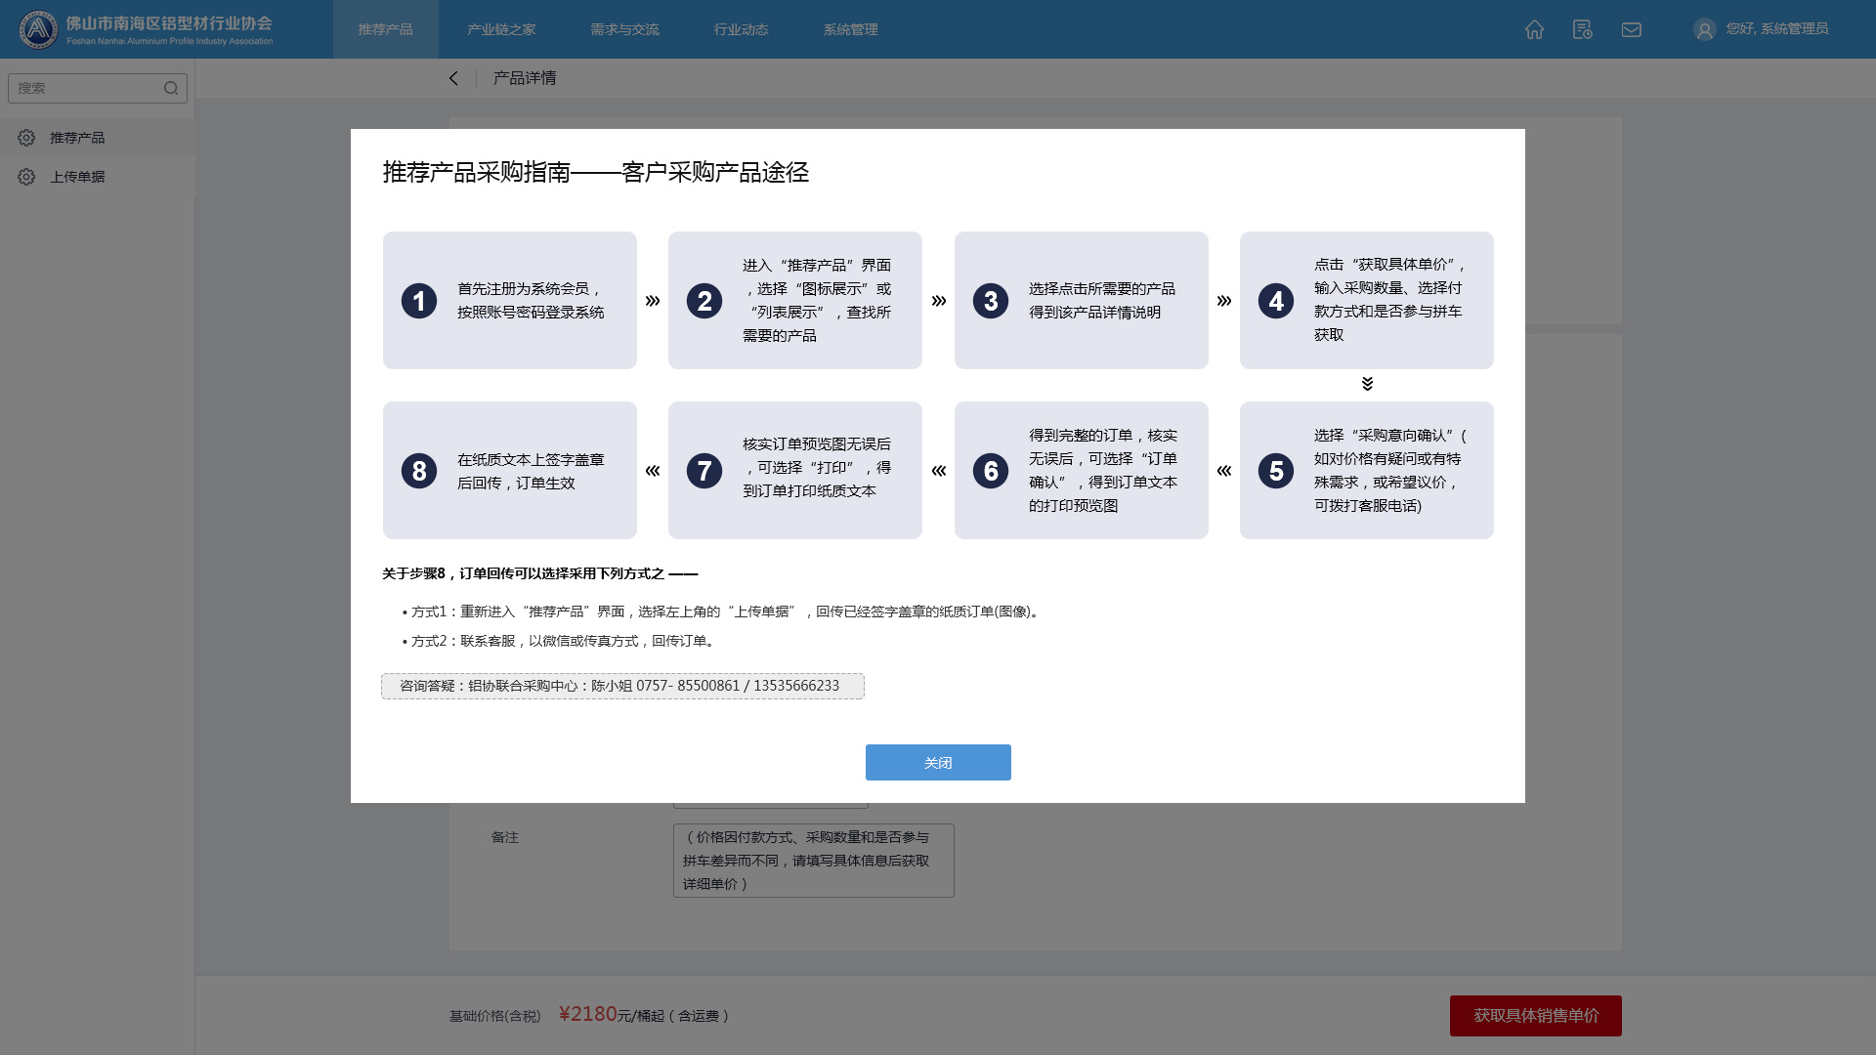Screen dimensions: 1876x1055
Task: Click the 获取具体销售单价 red button
Action: 1535,1016
